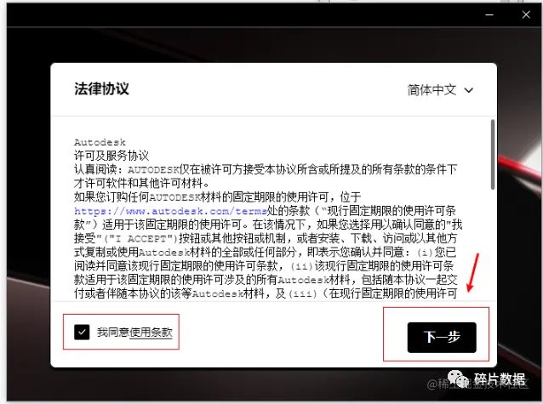Click the 许可及服务协议 title line
543x404 pixels.
pos(111,156)
